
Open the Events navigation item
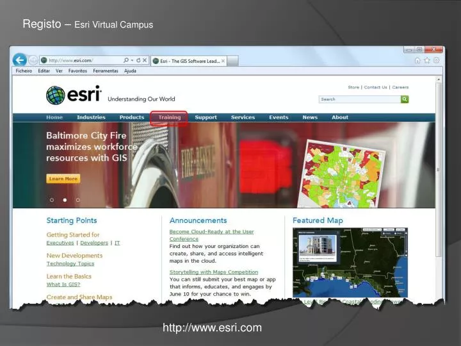pyautogui.click(x=279, y=117)
